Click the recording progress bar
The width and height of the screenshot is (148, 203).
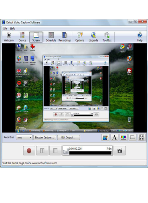point(90,153)
